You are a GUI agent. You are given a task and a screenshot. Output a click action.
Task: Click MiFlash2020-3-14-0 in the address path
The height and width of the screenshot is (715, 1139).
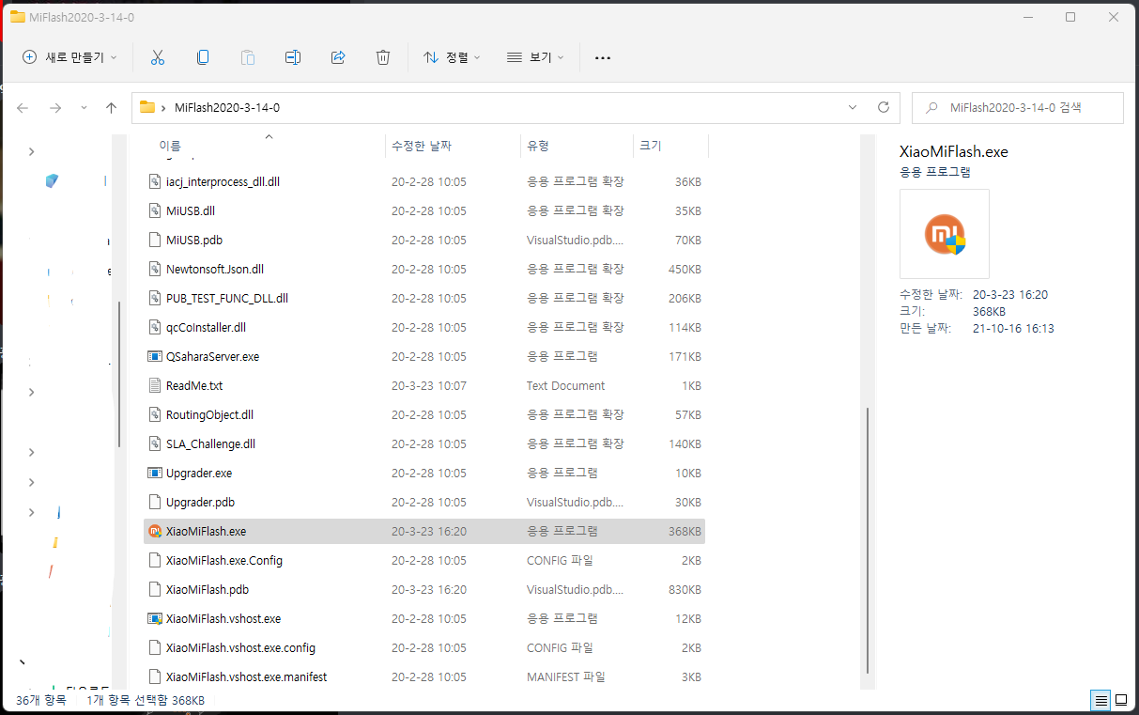click(227, 108)
